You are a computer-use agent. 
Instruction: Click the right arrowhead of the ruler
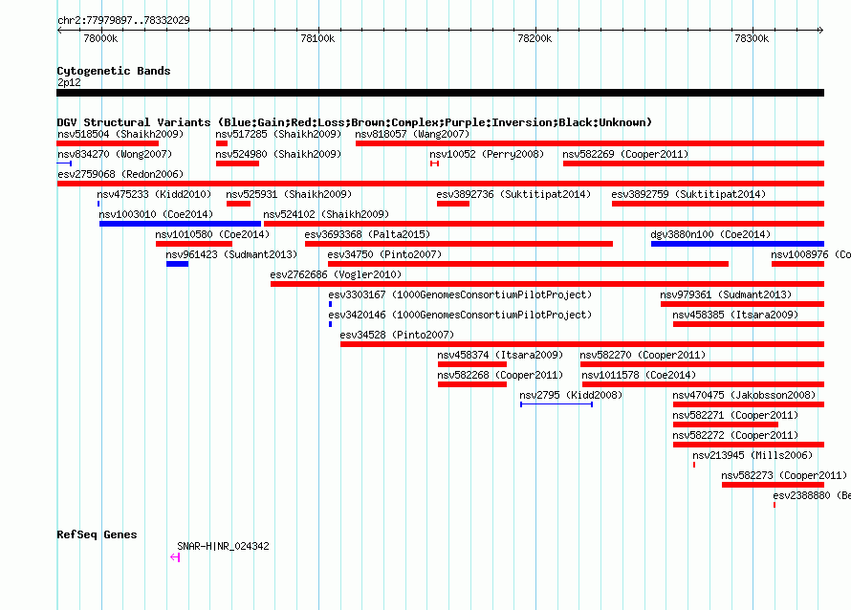click(x=820, y=31)
